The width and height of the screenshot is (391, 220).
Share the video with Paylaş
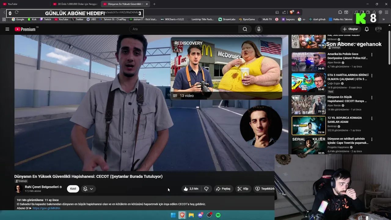[x=223, y=189]
